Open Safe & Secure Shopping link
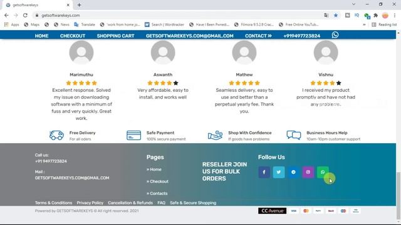The image size is (401, 225). 193,202
